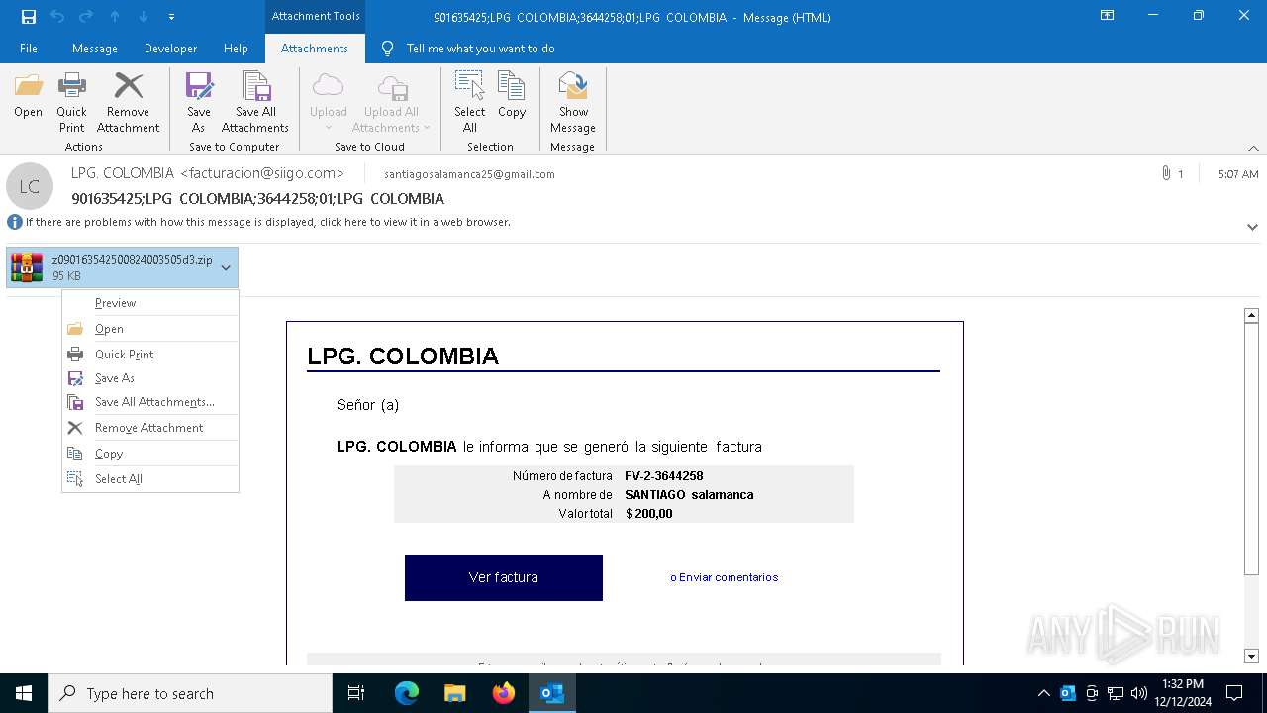
Task: Click the invoice number FV-2-3644258
Action: 664,476
